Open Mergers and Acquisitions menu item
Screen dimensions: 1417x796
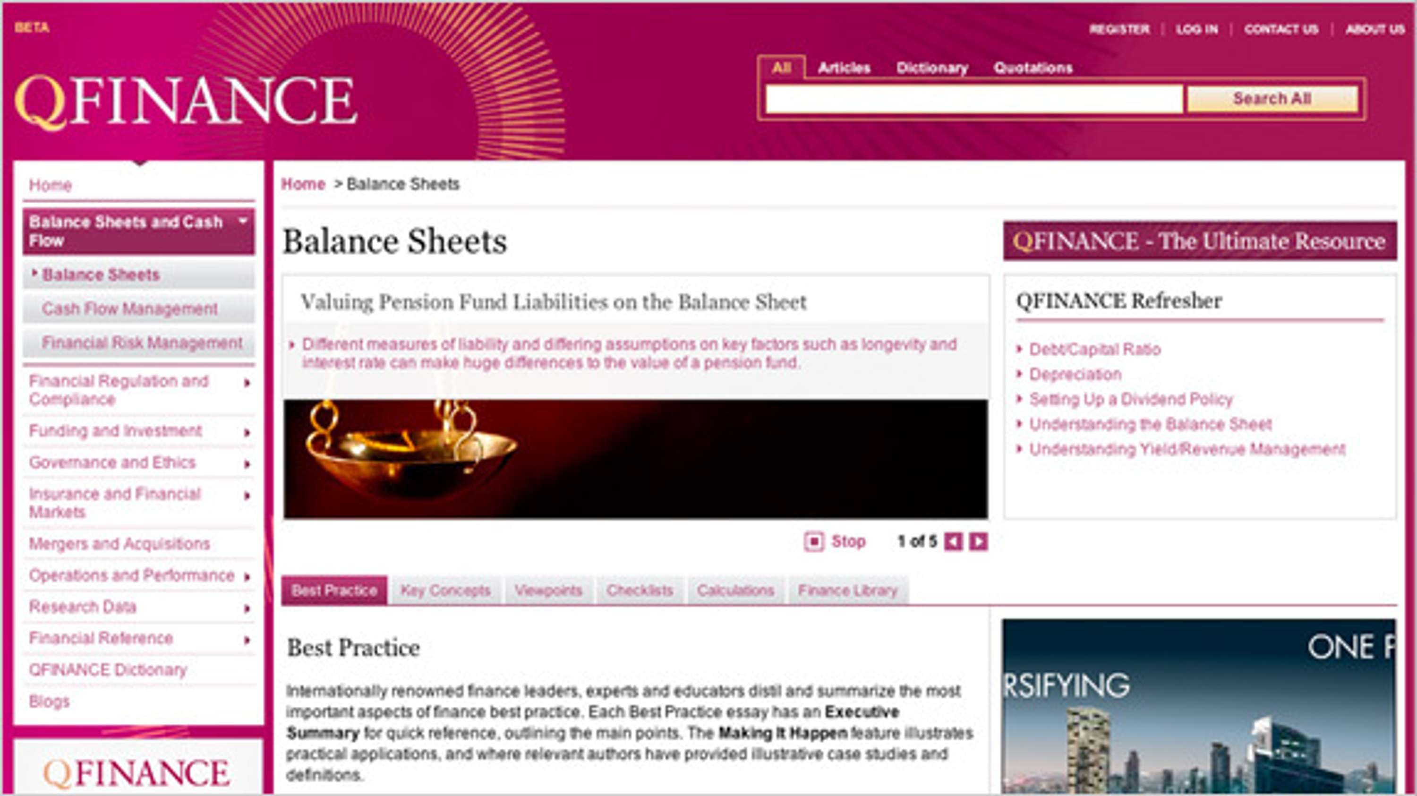pos(120,544)
